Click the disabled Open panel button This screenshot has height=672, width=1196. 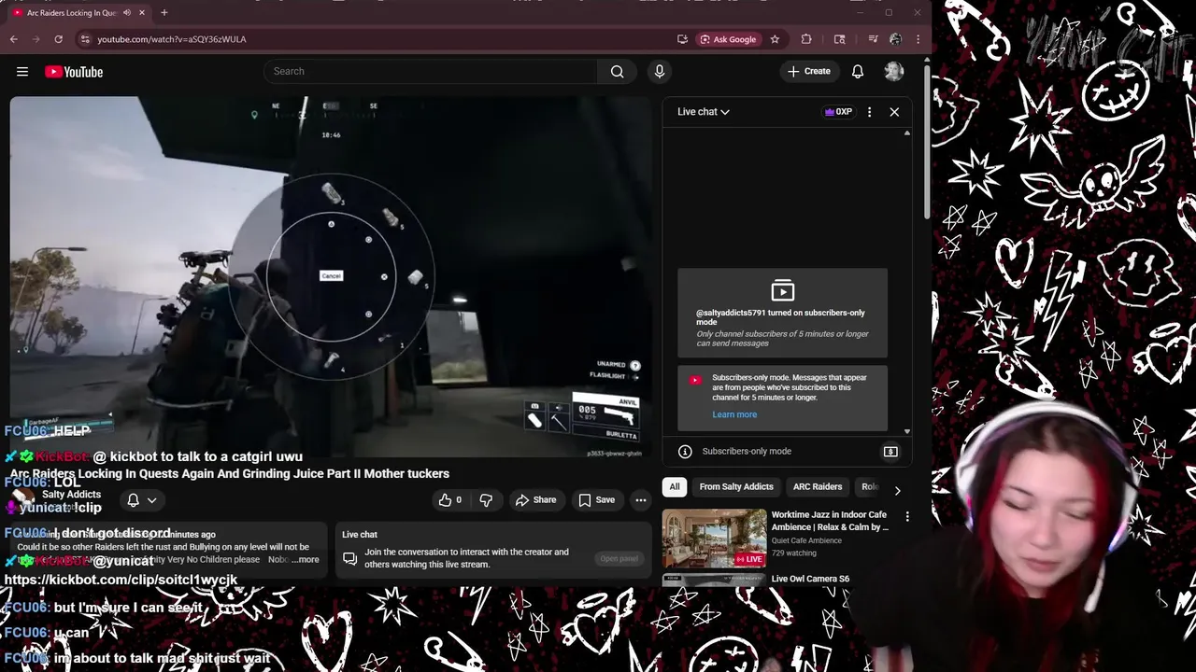619,558
